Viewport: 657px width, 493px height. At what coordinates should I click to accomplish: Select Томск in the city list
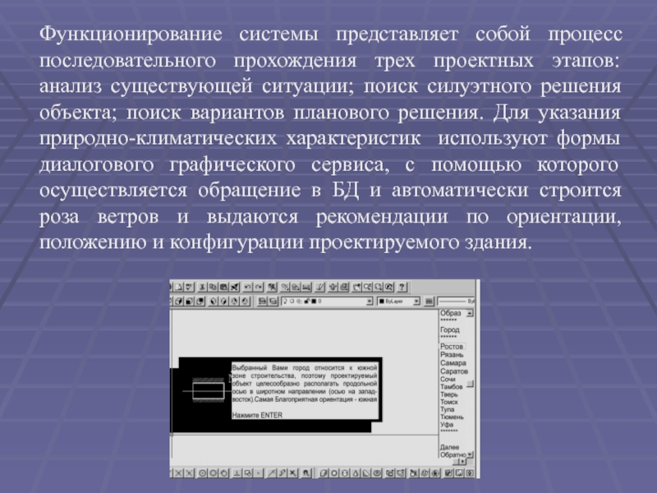click(449, 402)
